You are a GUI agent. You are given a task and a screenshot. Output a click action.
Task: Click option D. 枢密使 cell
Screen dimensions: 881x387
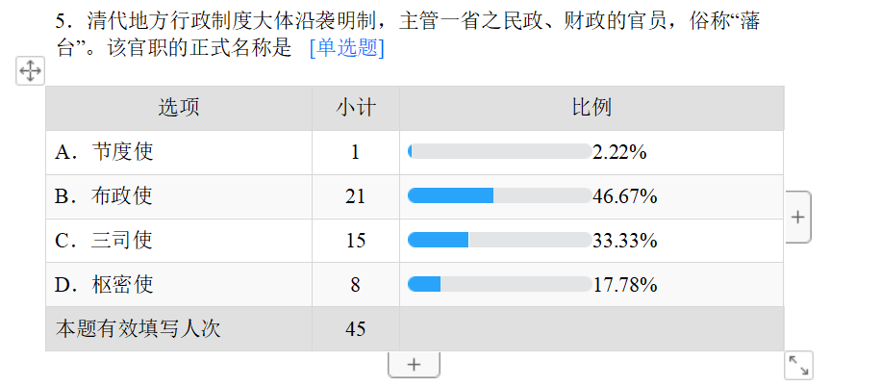tap(179, 285)
